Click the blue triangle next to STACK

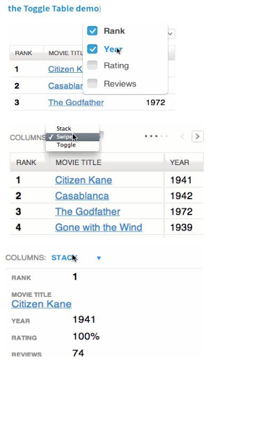point(99,258)
